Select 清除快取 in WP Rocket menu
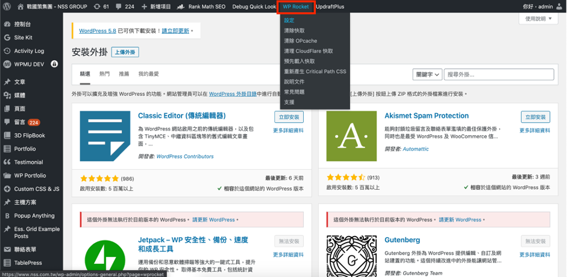This screenshot has width=567, height=277. tap(295, 31)
